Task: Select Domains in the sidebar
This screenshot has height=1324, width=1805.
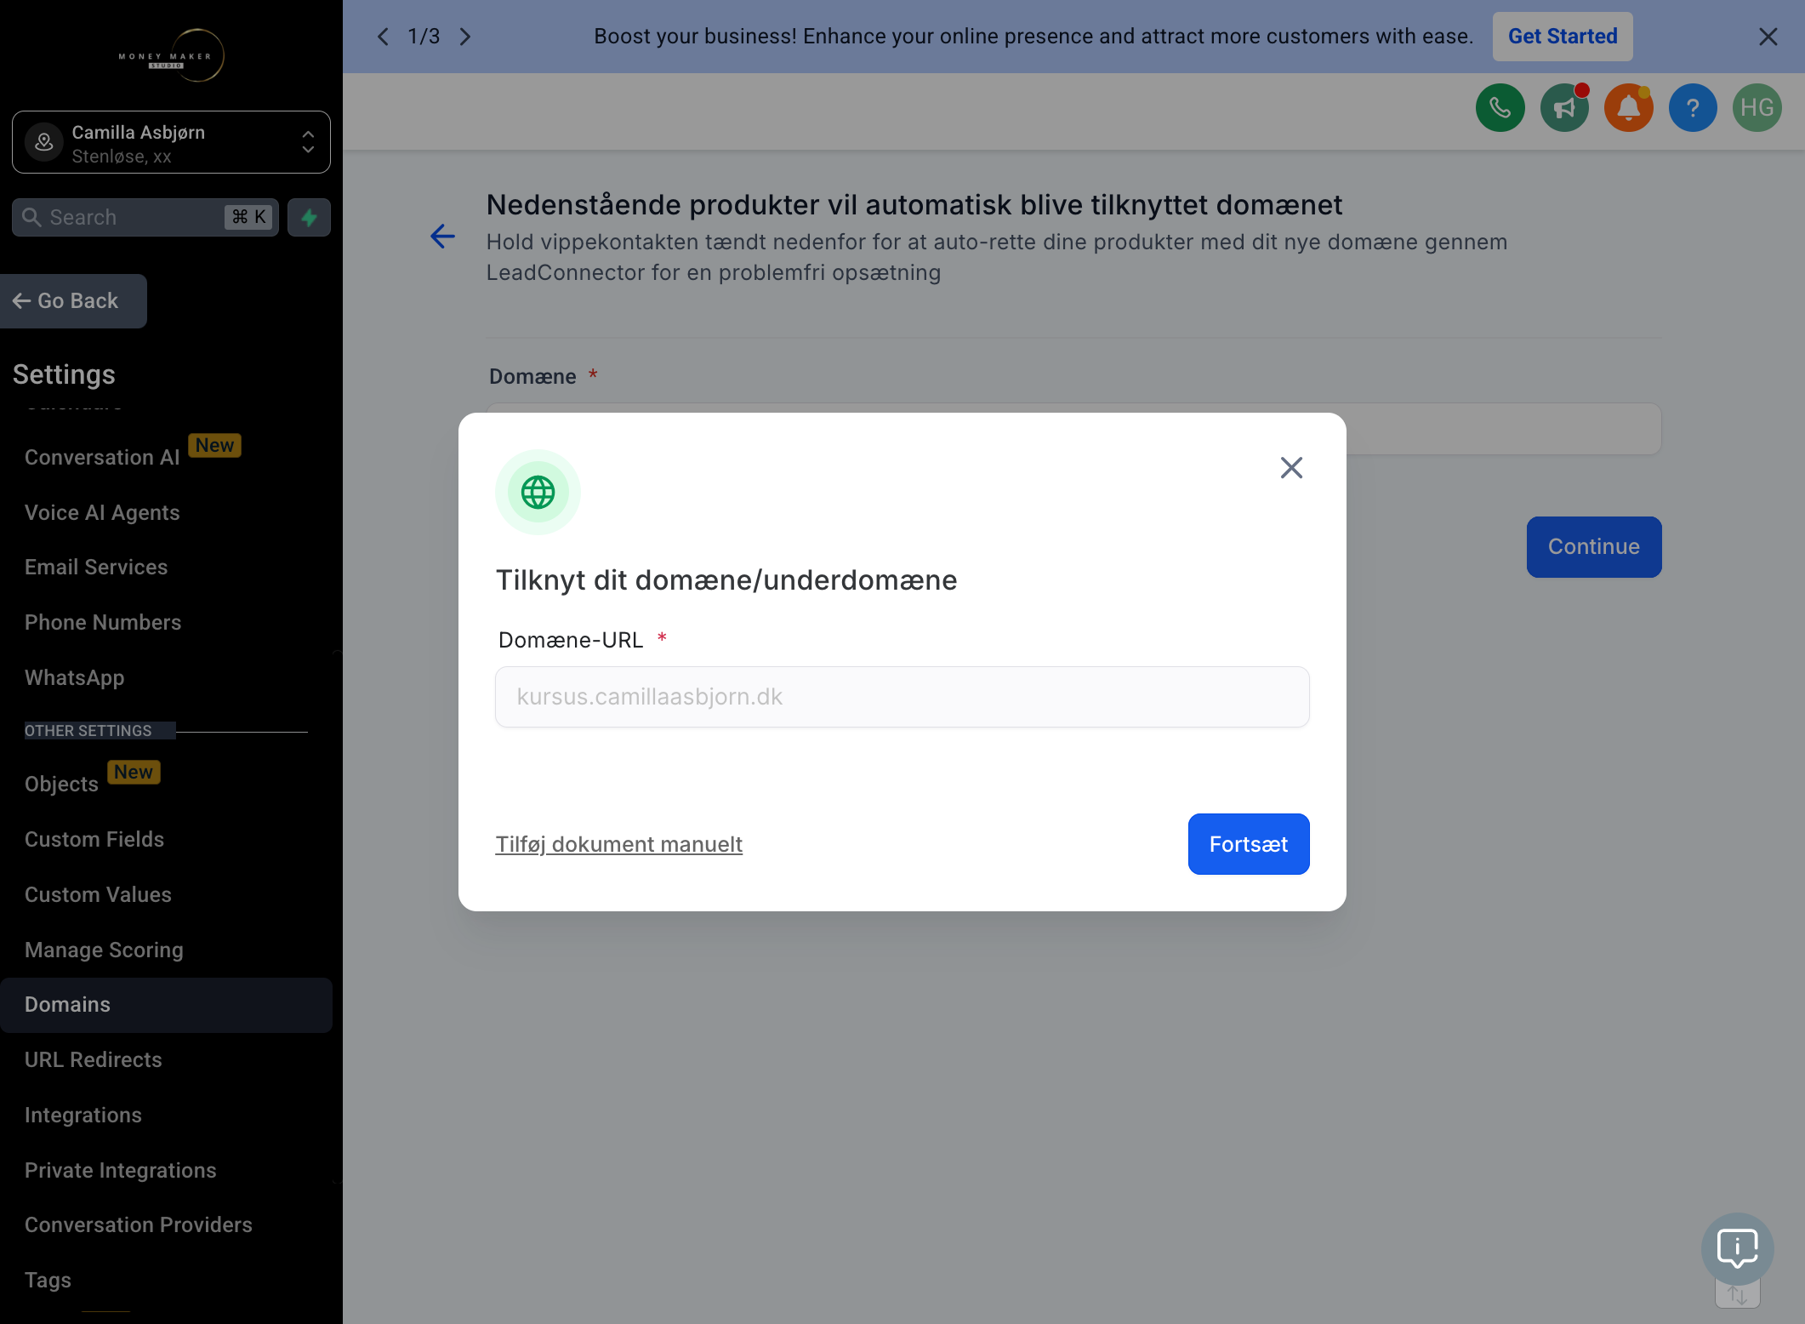Action: coord(166,1005)
